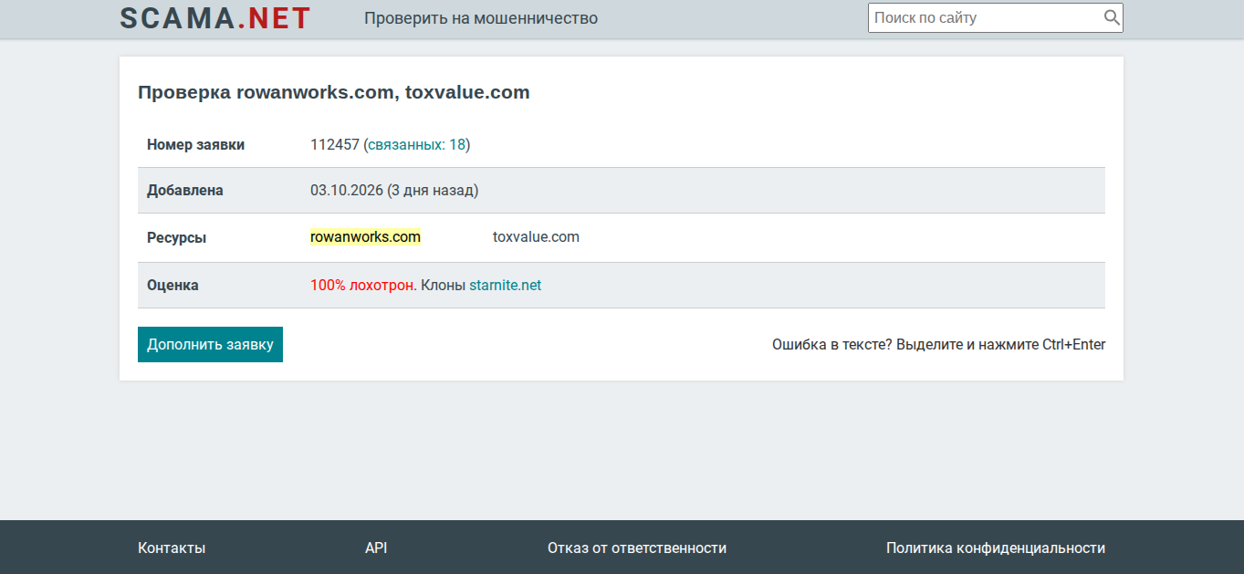
Task: Click the 'Добавлена' row label
Action: [185, 190]
